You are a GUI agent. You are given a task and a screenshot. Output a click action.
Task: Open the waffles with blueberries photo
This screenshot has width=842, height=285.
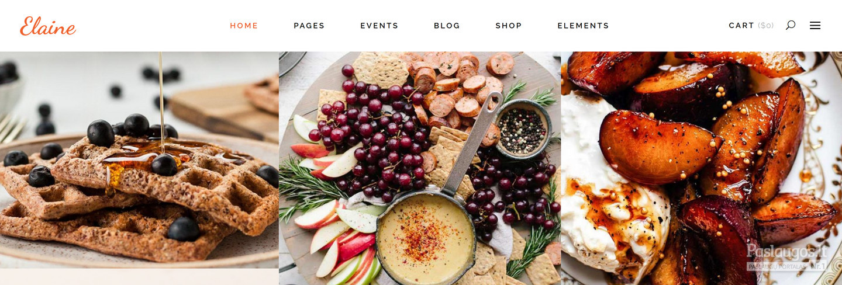click(139, 160)
